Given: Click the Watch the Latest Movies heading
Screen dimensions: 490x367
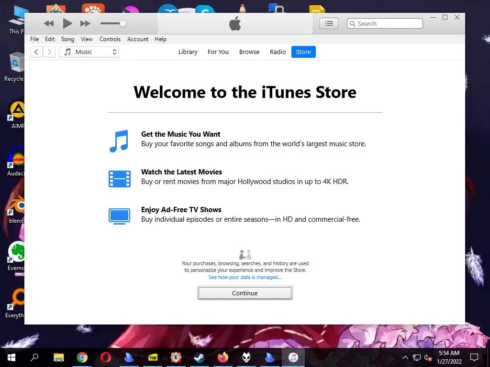Looking at the screenshot, I should [181, 172].
